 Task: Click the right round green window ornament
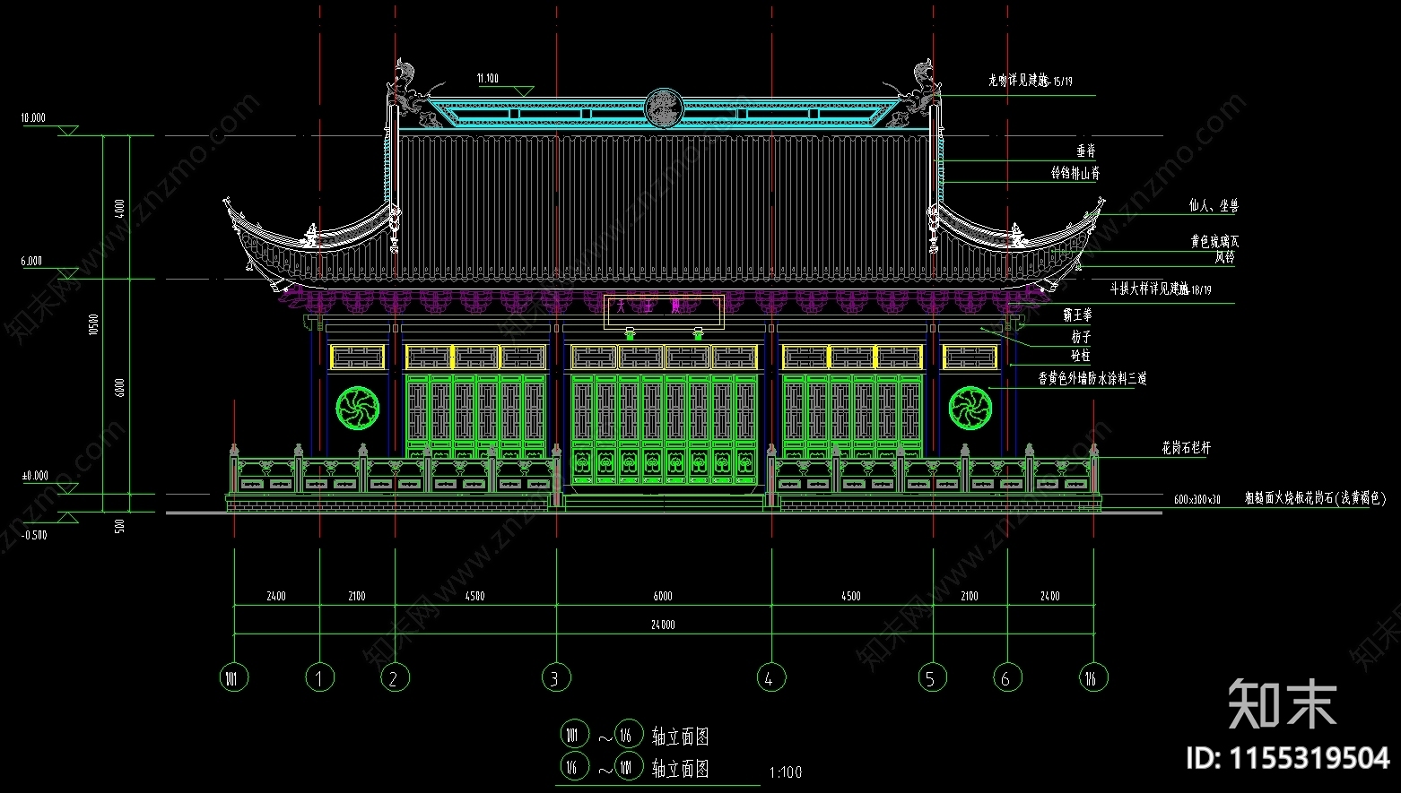click(970, 409)
